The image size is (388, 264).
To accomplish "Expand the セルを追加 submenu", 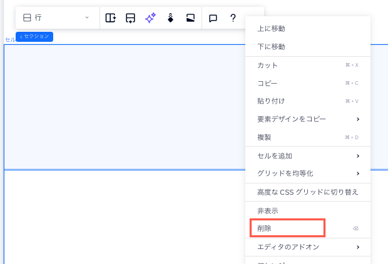I will pyautogui.click(x=308, y=156).
